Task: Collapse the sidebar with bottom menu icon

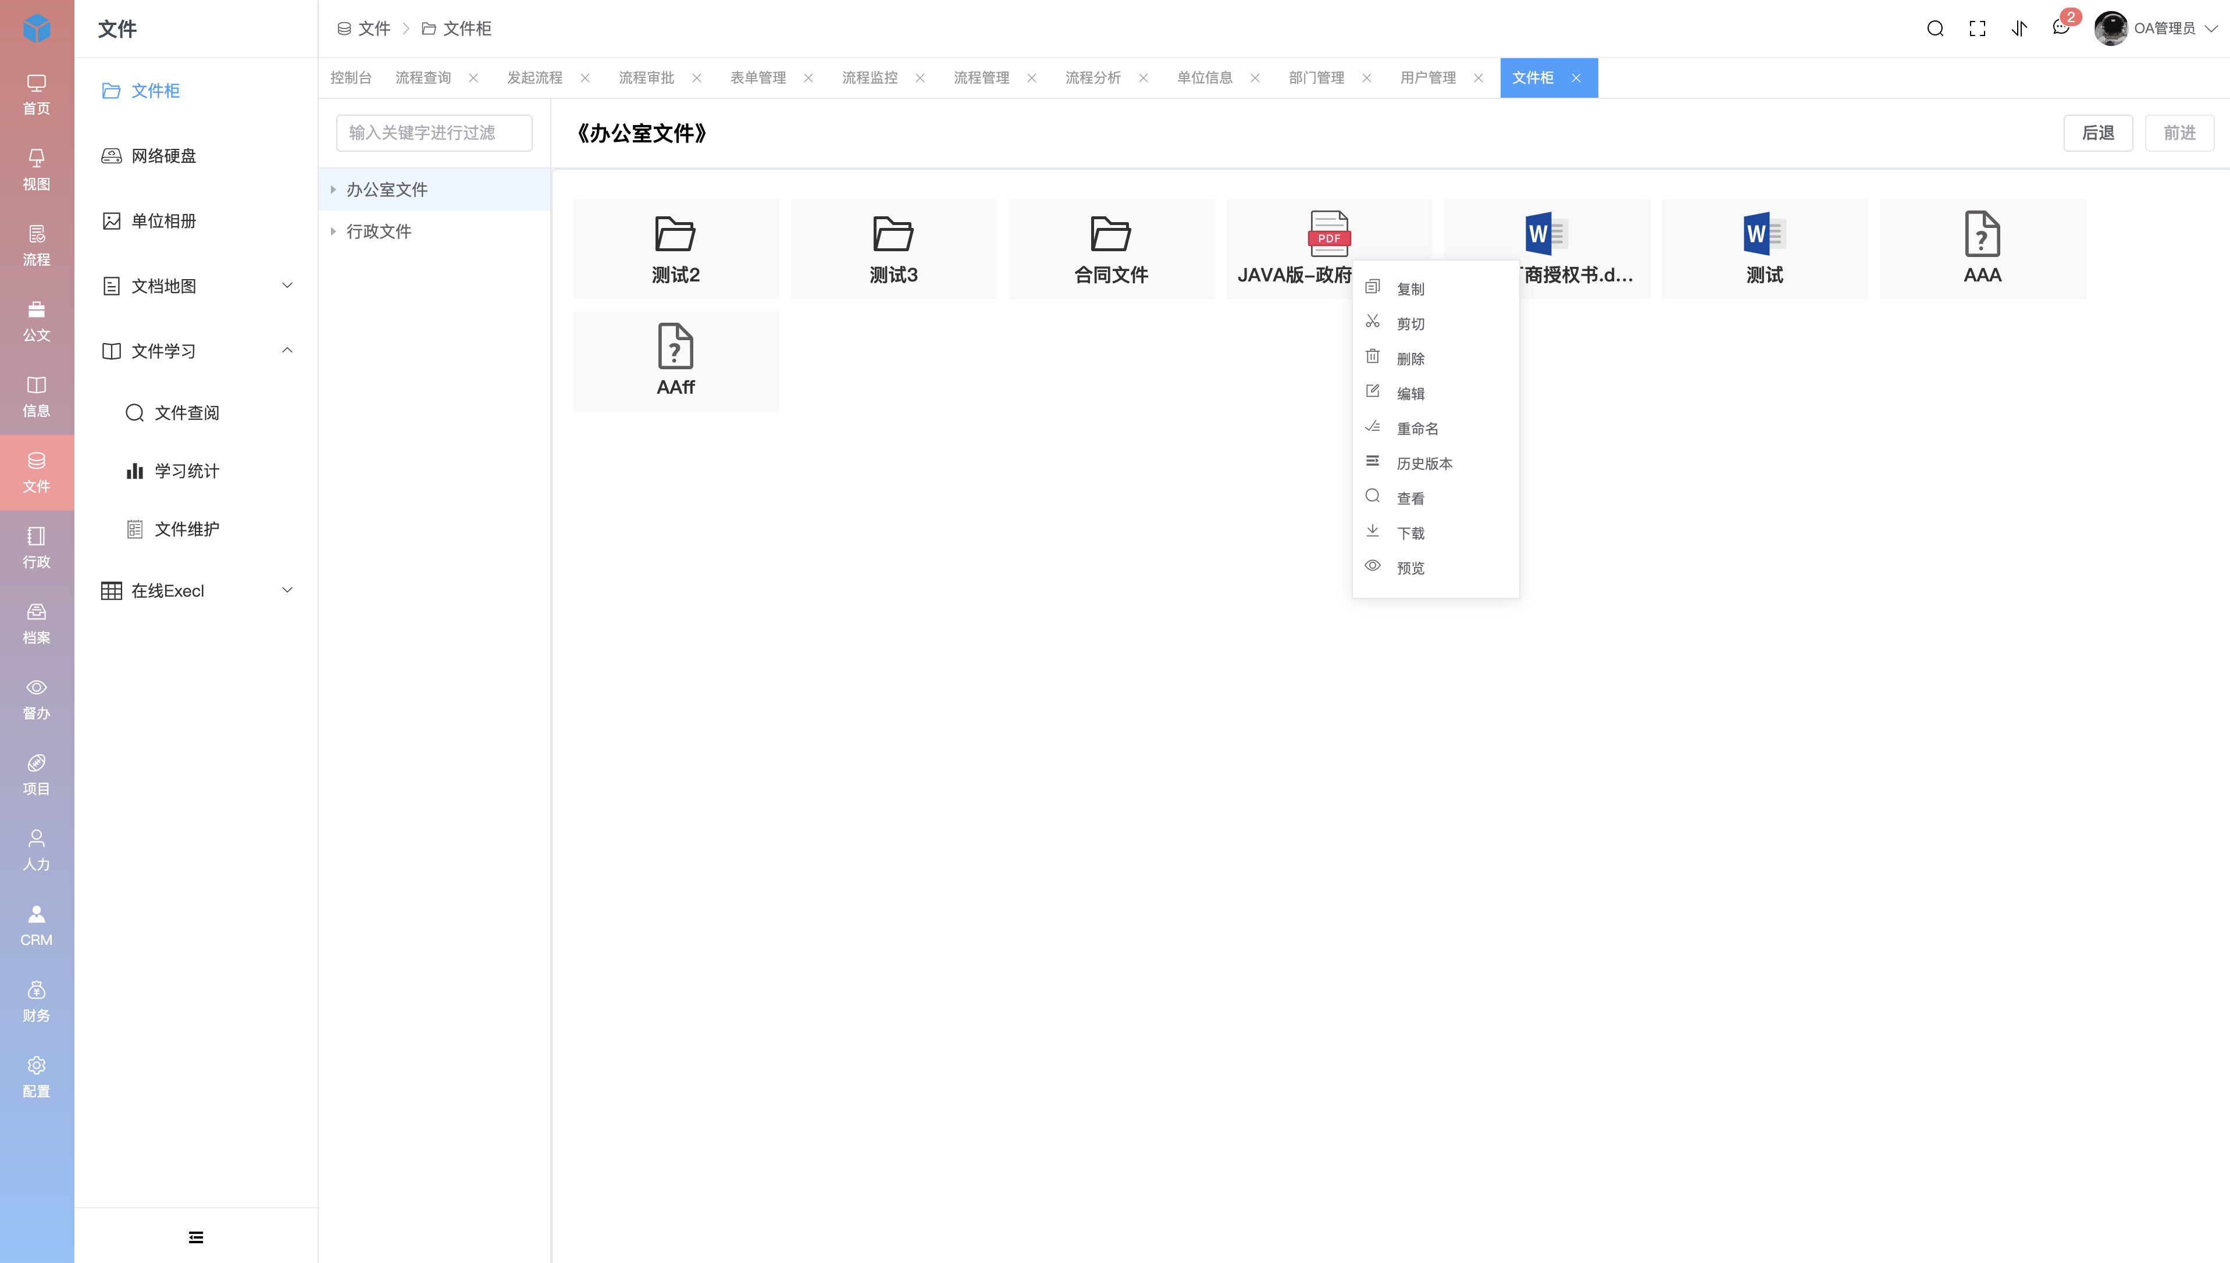Action: [196, 1237]
